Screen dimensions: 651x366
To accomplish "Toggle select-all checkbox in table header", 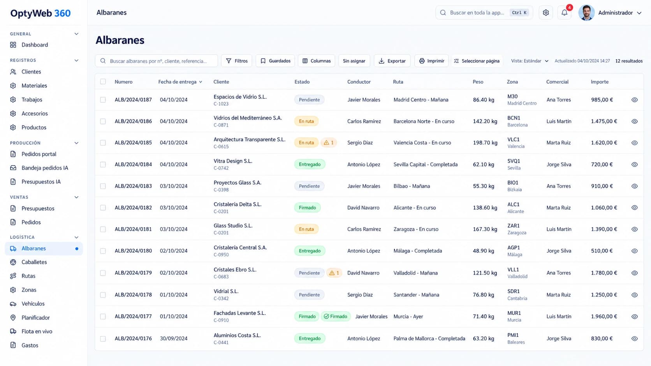I will [x=103, y=82].
